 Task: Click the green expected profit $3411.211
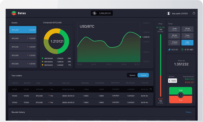[x=189, y=79]
